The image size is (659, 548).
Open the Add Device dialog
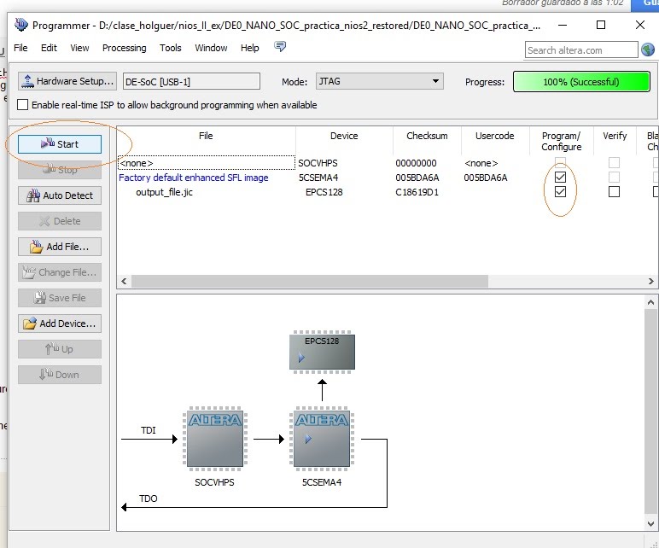59,324
